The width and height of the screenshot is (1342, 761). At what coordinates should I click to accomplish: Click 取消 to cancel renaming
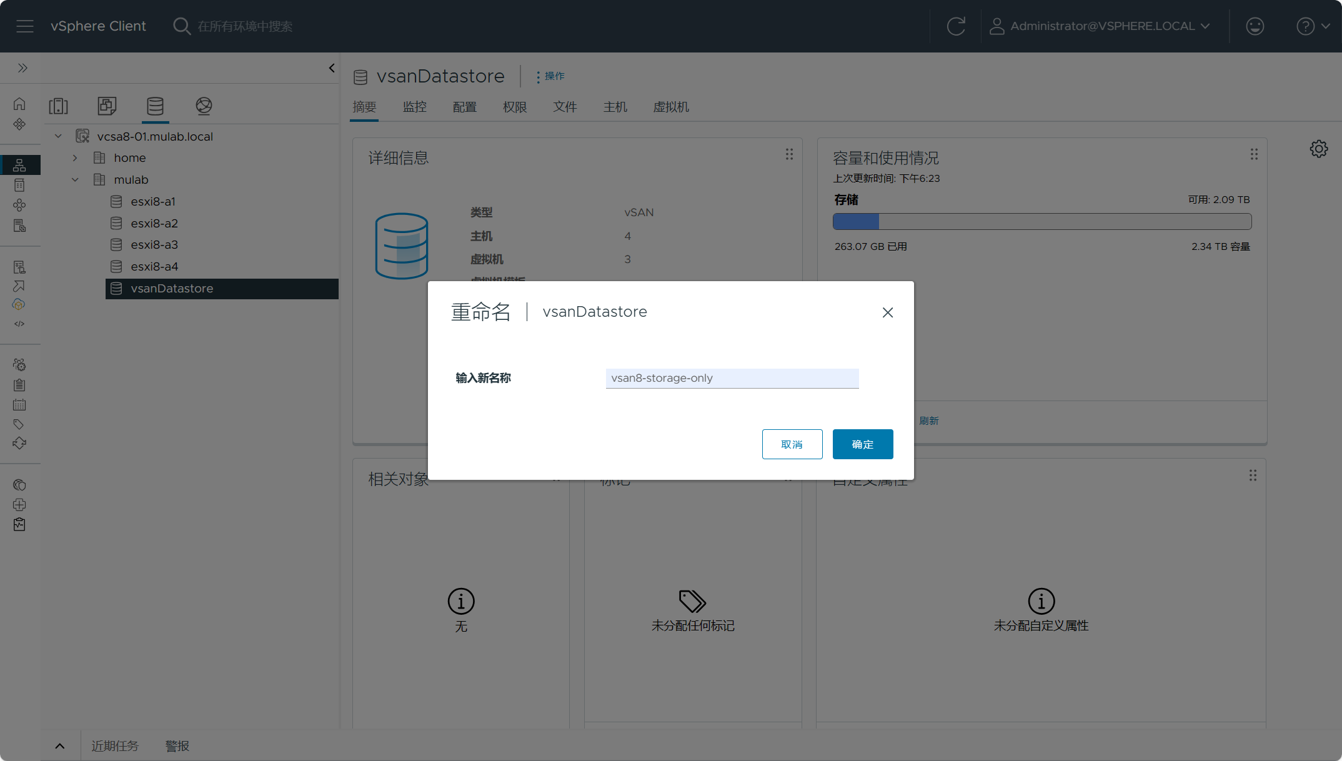(792, 444)
